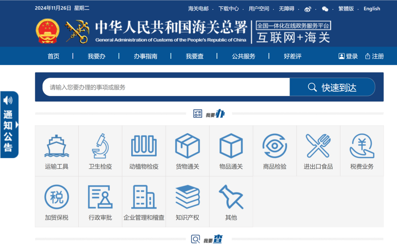Select the 加贸保税 tax circle icon
397x249 pixels.
click(x=57, y=197)
